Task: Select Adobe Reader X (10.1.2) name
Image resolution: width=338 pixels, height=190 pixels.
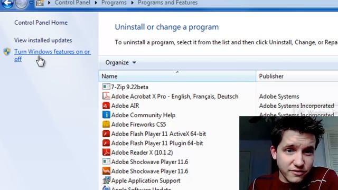Action: click(142, 153)
